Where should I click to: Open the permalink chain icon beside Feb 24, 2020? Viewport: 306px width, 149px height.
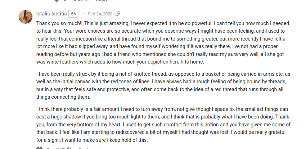tap(118, 14)
